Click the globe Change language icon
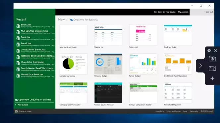 pyautogui.click(x=17, y=111)
